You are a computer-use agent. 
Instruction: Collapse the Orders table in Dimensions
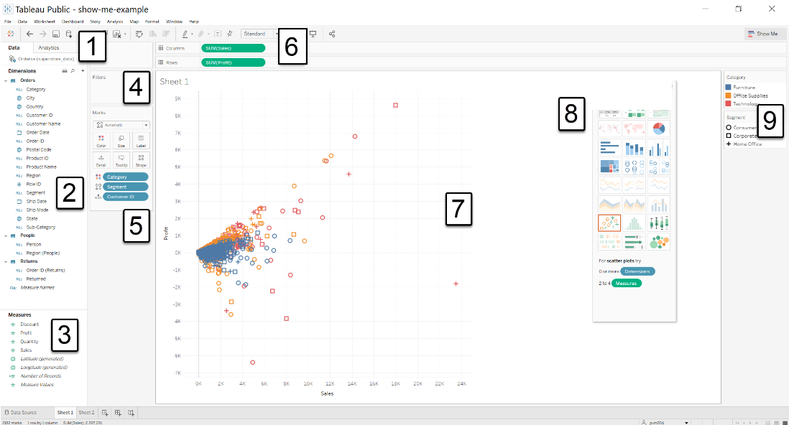tap(6, 80)
